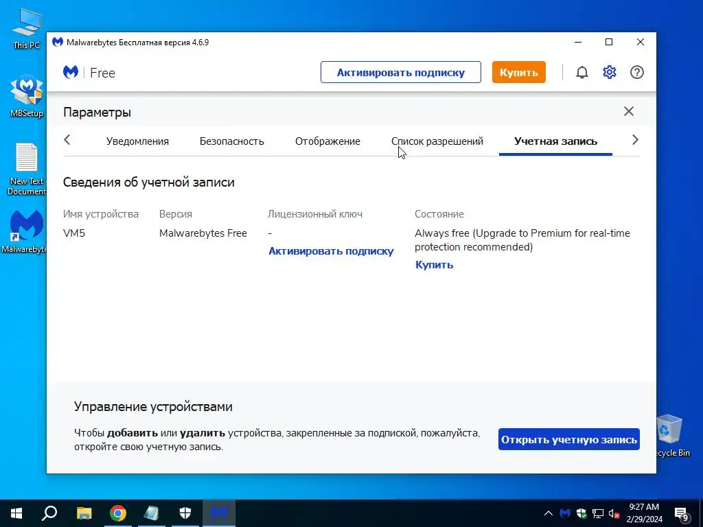Screen dimensions: 703x527
Task: Switch to the Список разрешений tab
Action: 437,141
